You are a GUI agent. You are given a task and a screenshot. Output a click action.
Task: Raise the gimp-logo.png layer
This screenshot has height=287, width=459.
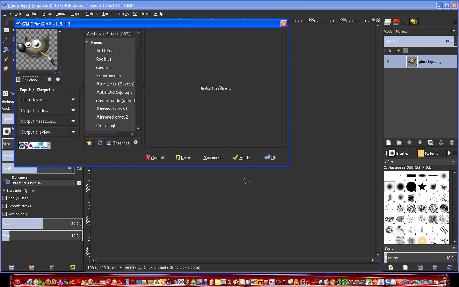click(x=409, y=143)
